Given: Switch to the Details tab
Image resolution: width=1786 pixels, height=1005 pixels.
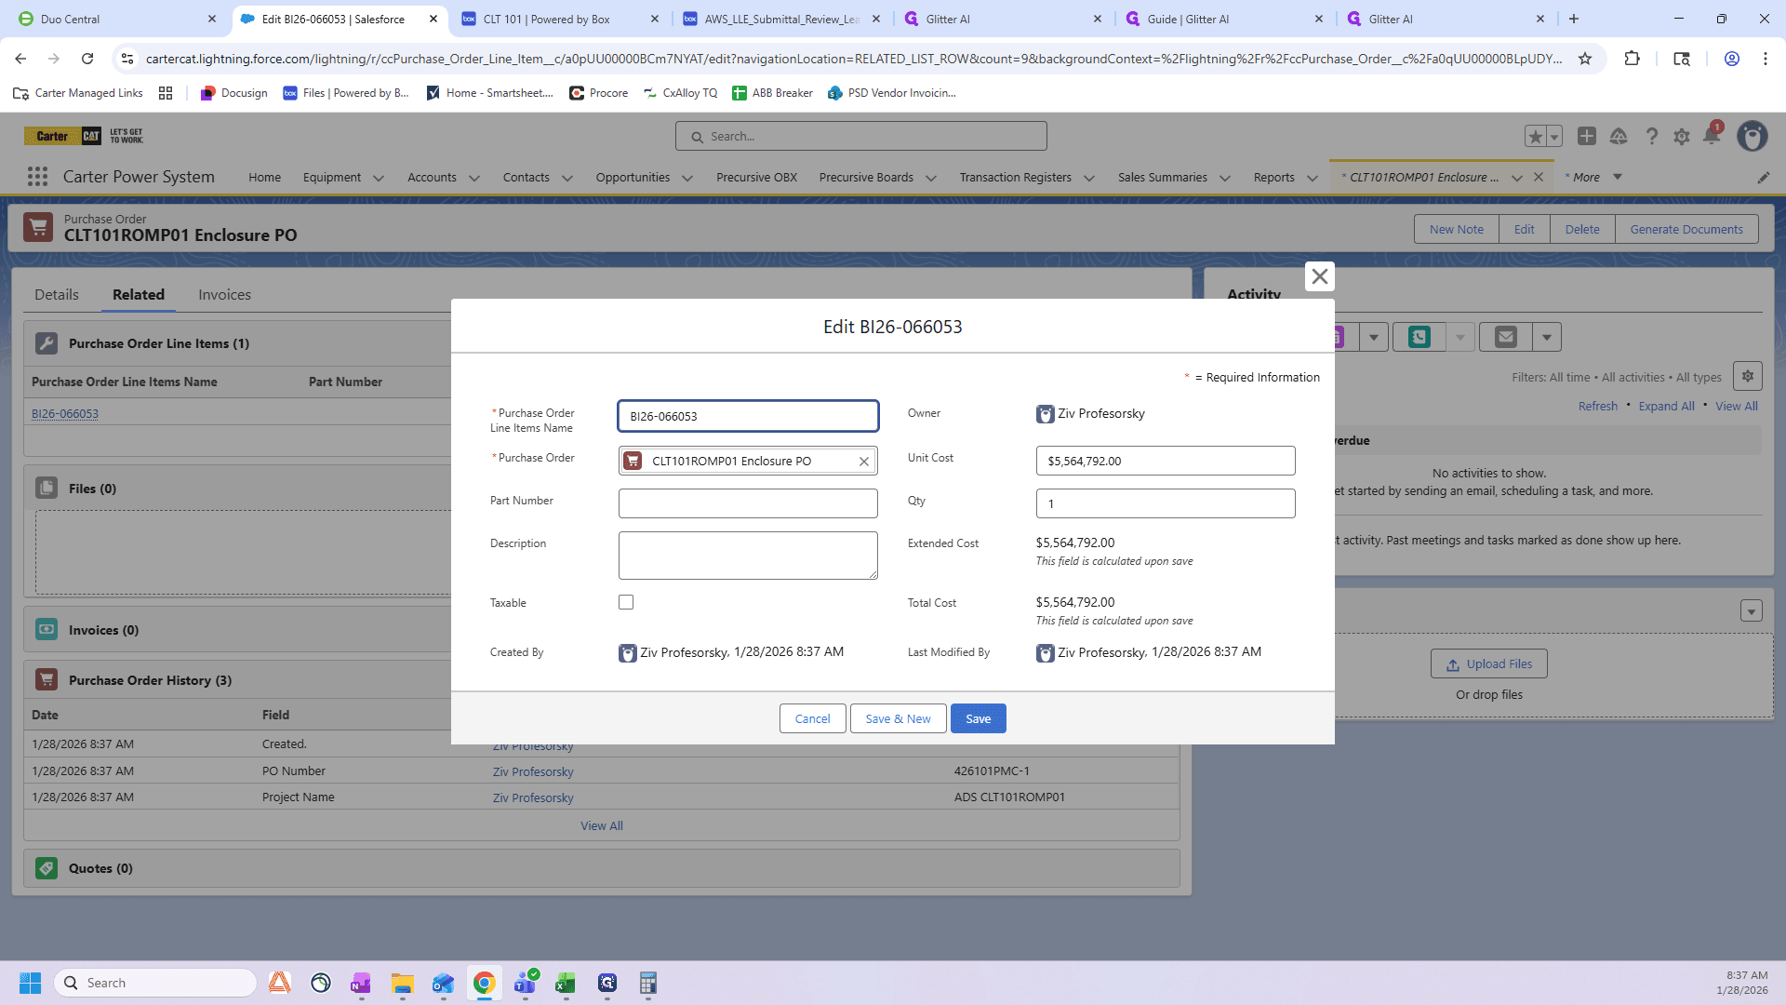Looking at the screenshot, I should 57,294.
